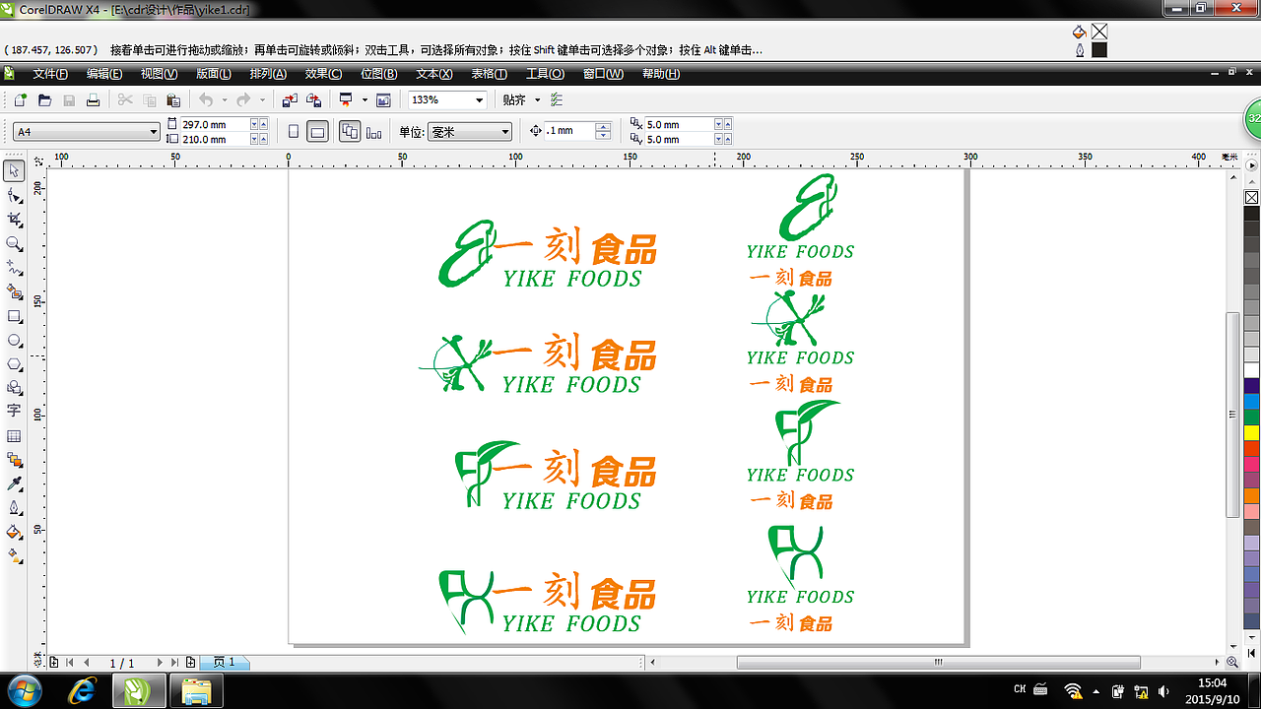This screenshot has height=709, width=1261.
Task: Open the 帮助(H) menu
Action: point(661,74)
